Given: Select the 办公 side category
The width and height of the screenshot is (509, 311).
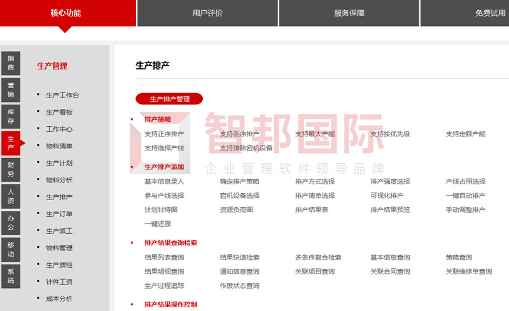Looking at the screenshot, I should pyautogui.click(x=11, y=222).
